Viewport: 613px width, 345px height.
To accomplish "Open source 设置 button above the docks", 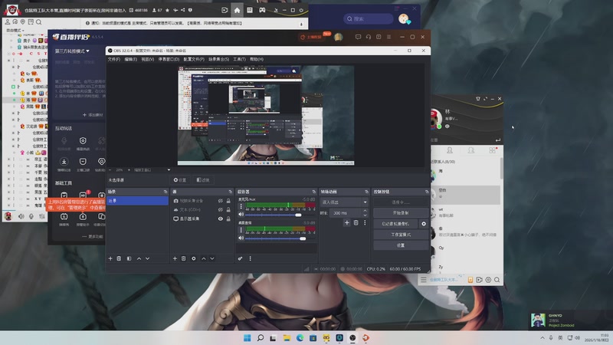I will click(180, 180).
